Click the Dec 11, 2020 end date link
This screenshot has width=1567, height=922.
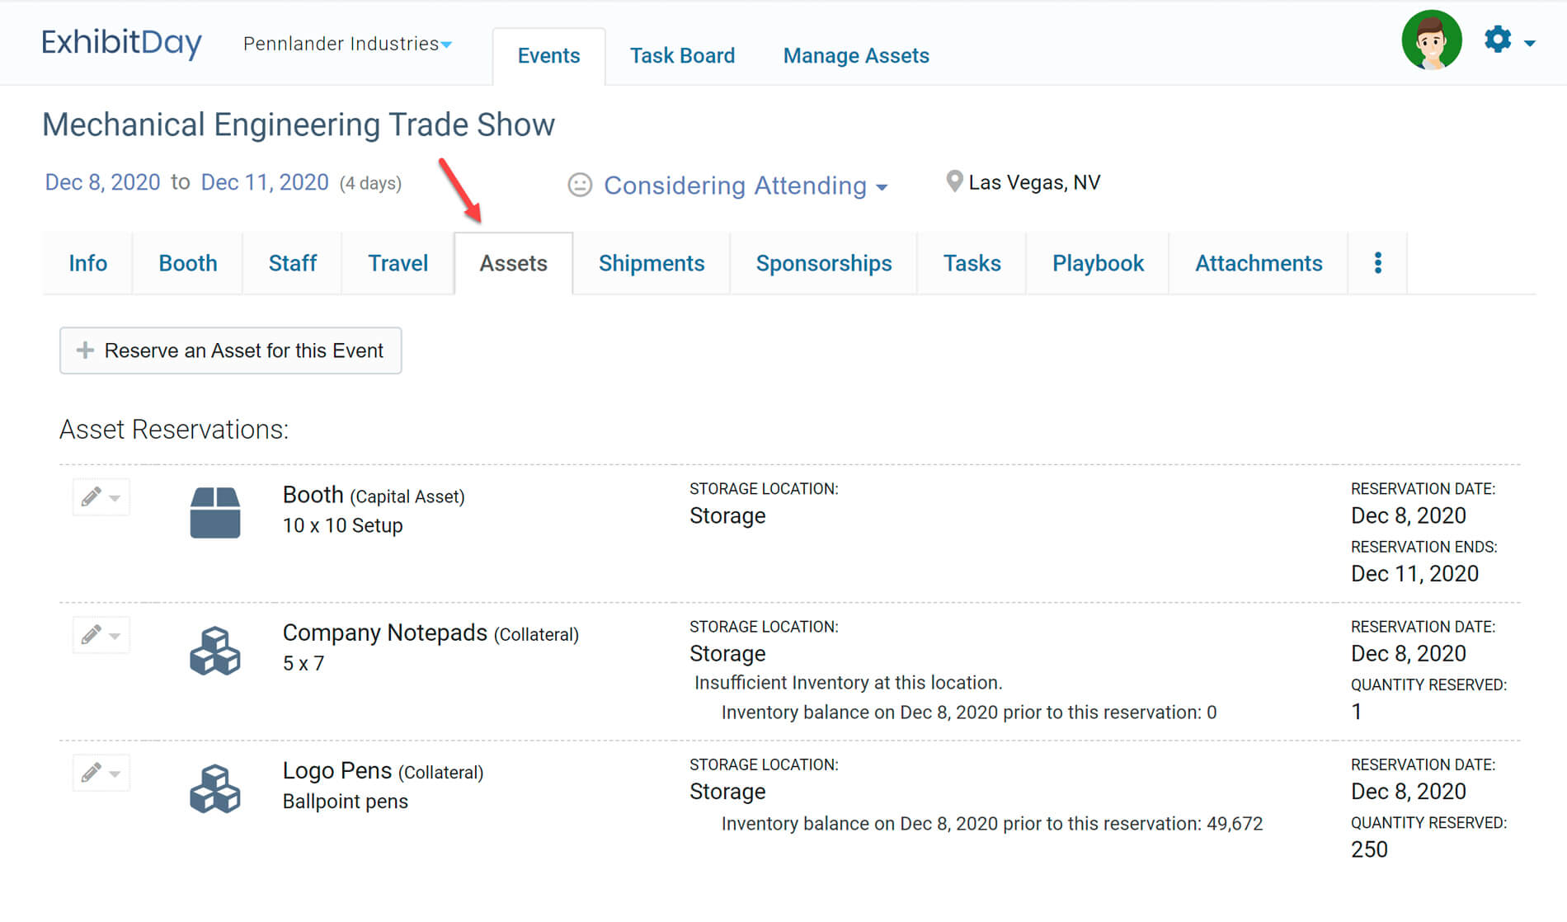[x=265, y=182]
